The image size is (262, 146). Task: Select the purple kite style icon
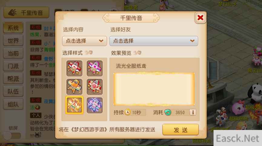click(x=95, y=105)
